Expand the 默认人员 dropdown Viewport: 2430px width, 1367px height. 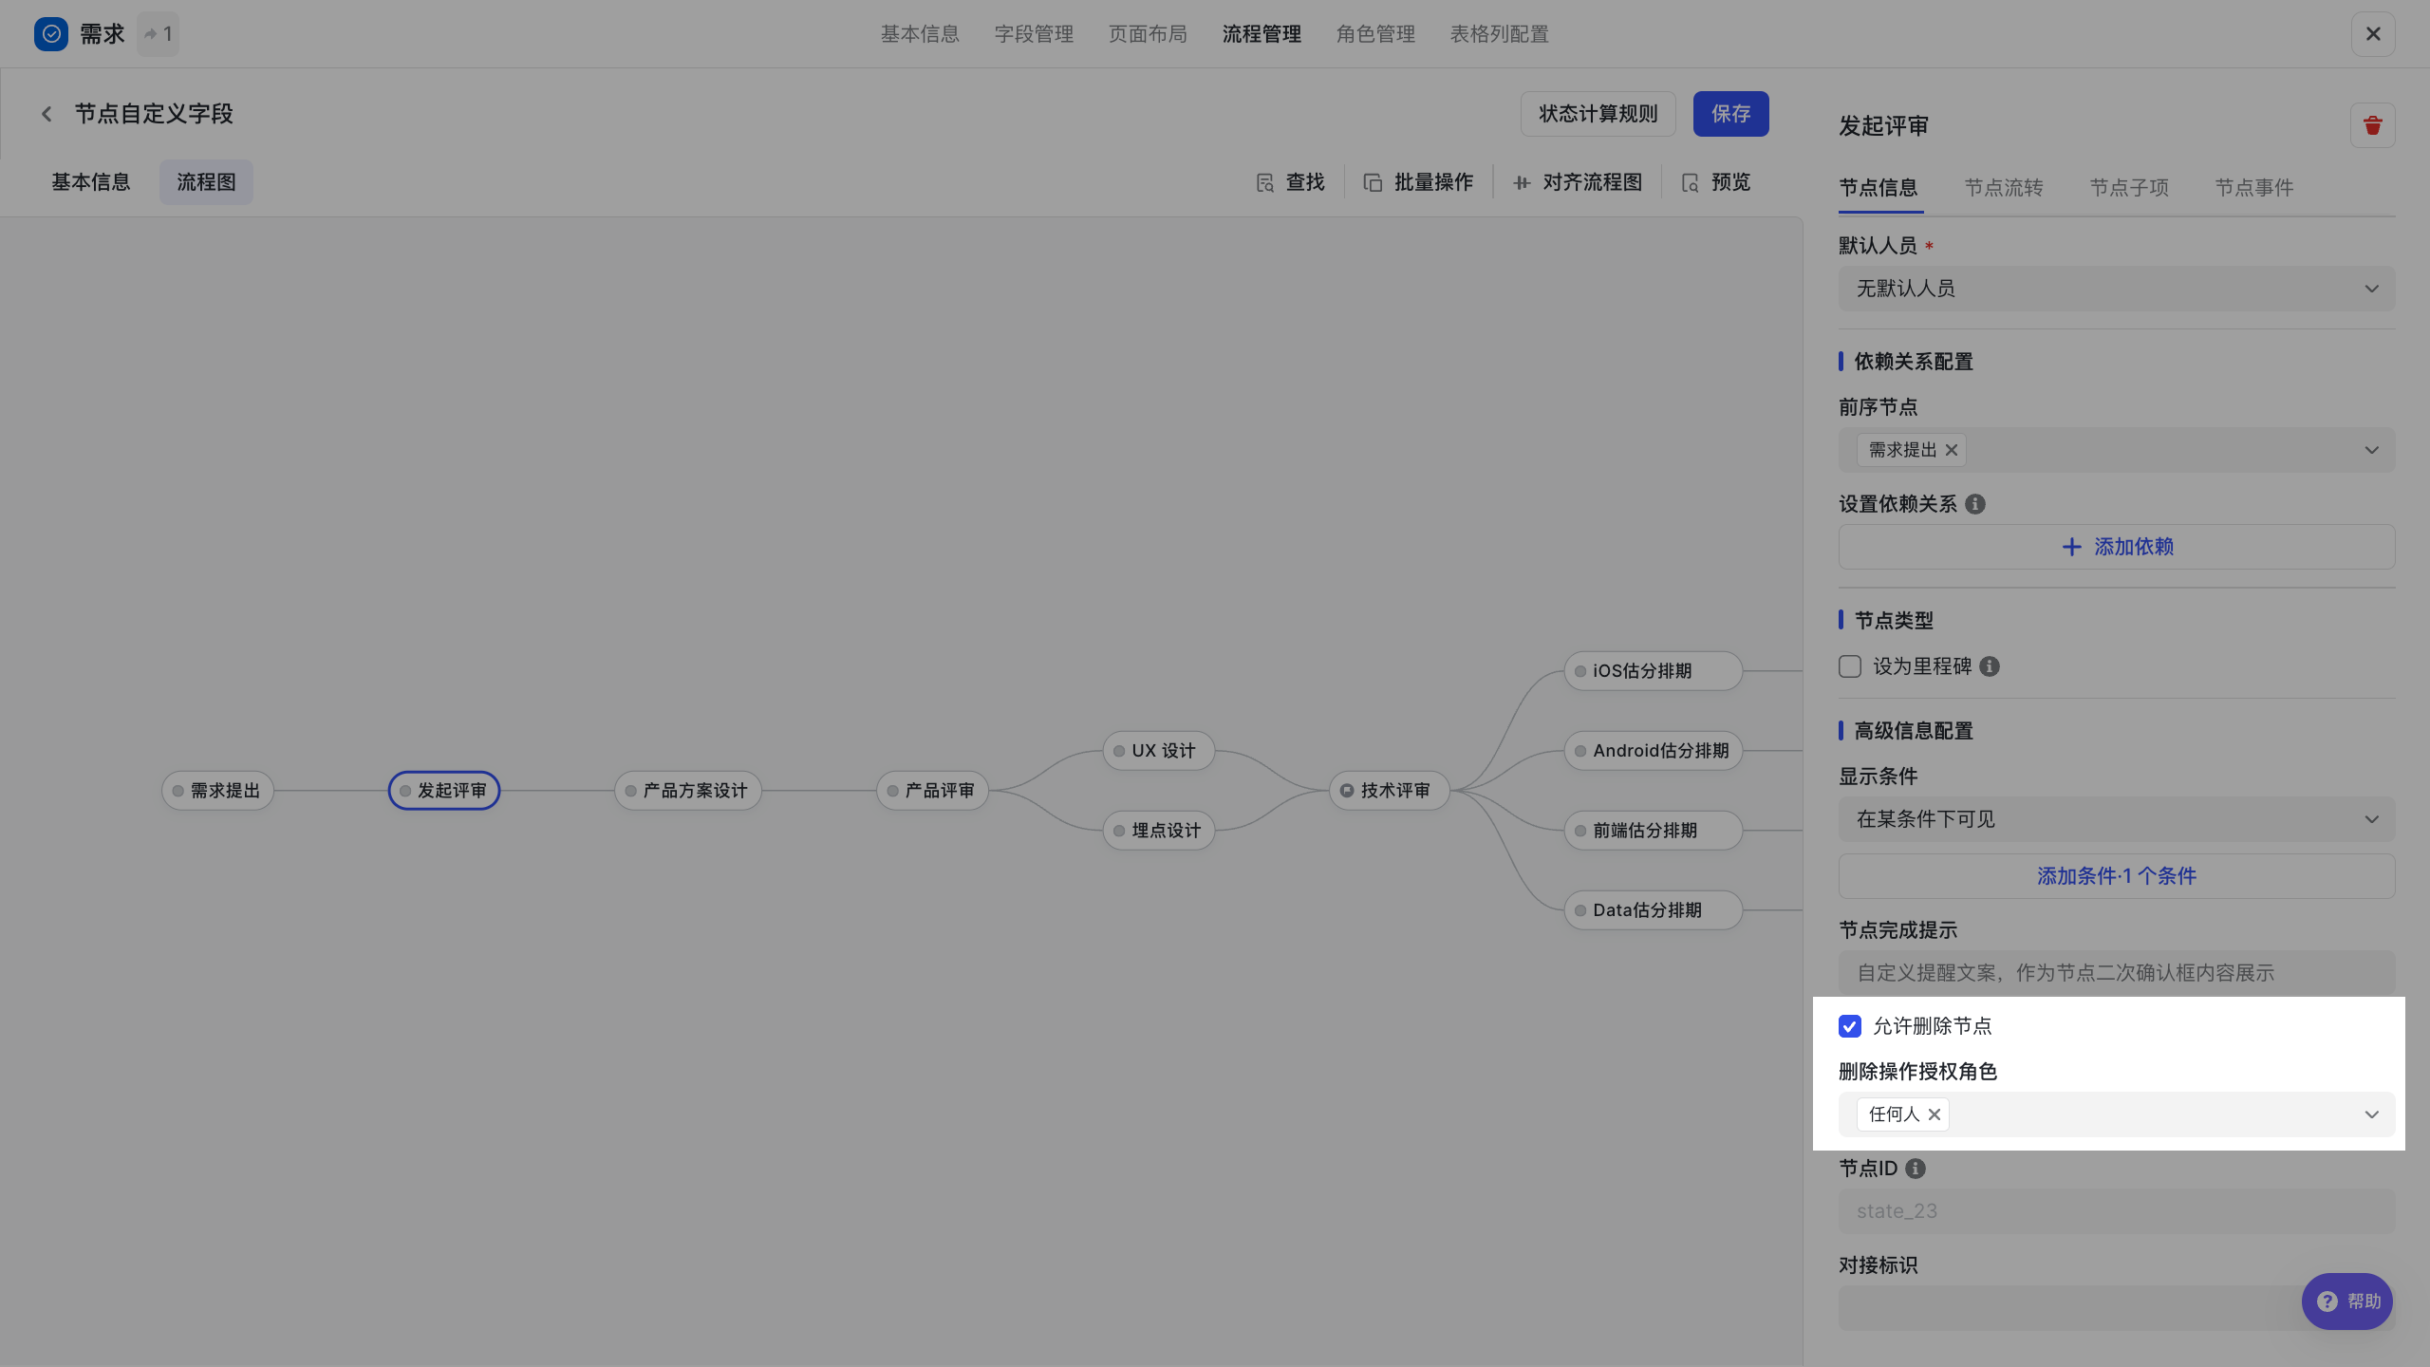[2117, 289]
